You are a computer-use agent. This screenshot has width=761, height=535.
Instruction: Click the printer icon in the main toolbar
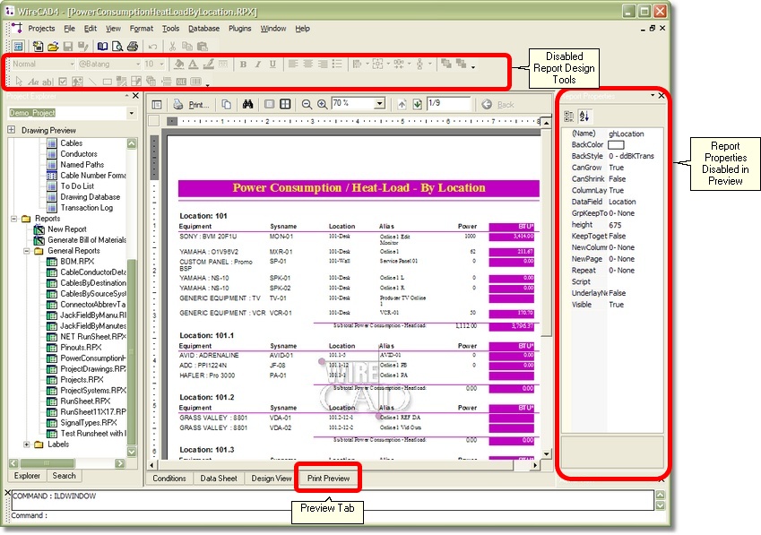click(133, 47)
